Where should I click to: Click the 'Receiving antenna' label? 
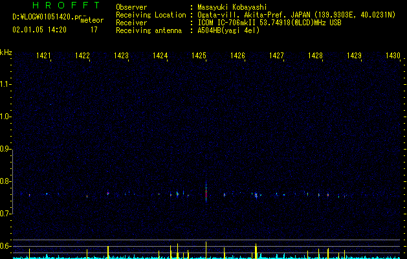pos(149,30)
